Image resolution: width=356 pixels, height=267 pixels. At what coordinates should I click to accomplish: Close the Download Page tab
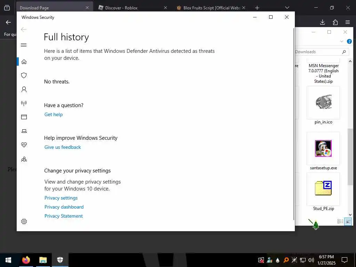pyautogui.click(x=87, y=8)
